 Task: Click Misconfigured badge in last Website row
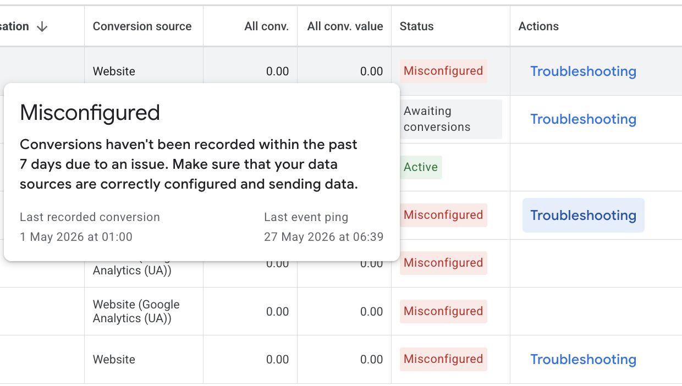point(443,359)
